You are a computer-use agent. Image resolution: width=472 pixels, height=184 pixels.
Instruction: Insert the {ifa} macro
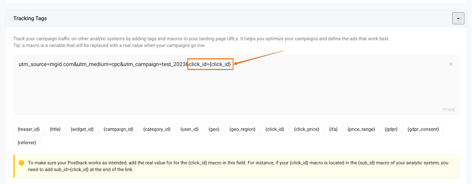[333, 129]
